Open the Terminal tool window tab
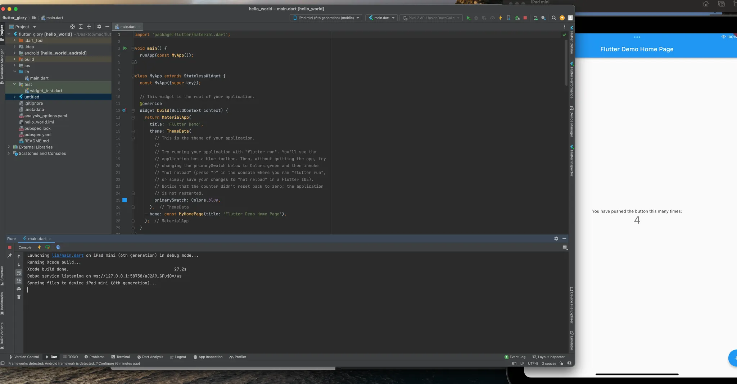Screen dimensions: 737x384 tap(121, 357)
